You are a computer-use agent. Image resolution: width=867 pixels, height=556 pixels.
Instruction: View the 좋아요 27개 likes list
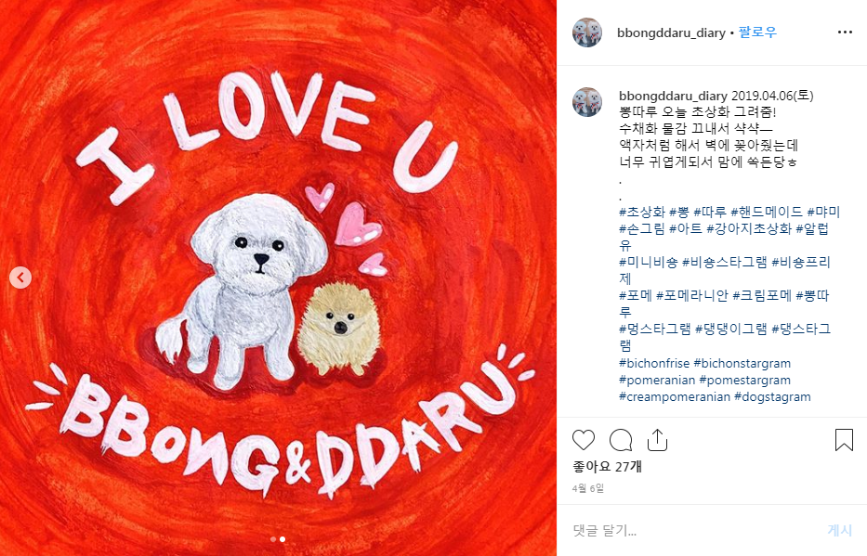pyautogui.click(x=607, y=467)
